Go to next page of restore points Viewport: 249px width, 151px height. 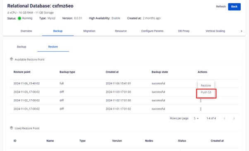pos(234,118)
